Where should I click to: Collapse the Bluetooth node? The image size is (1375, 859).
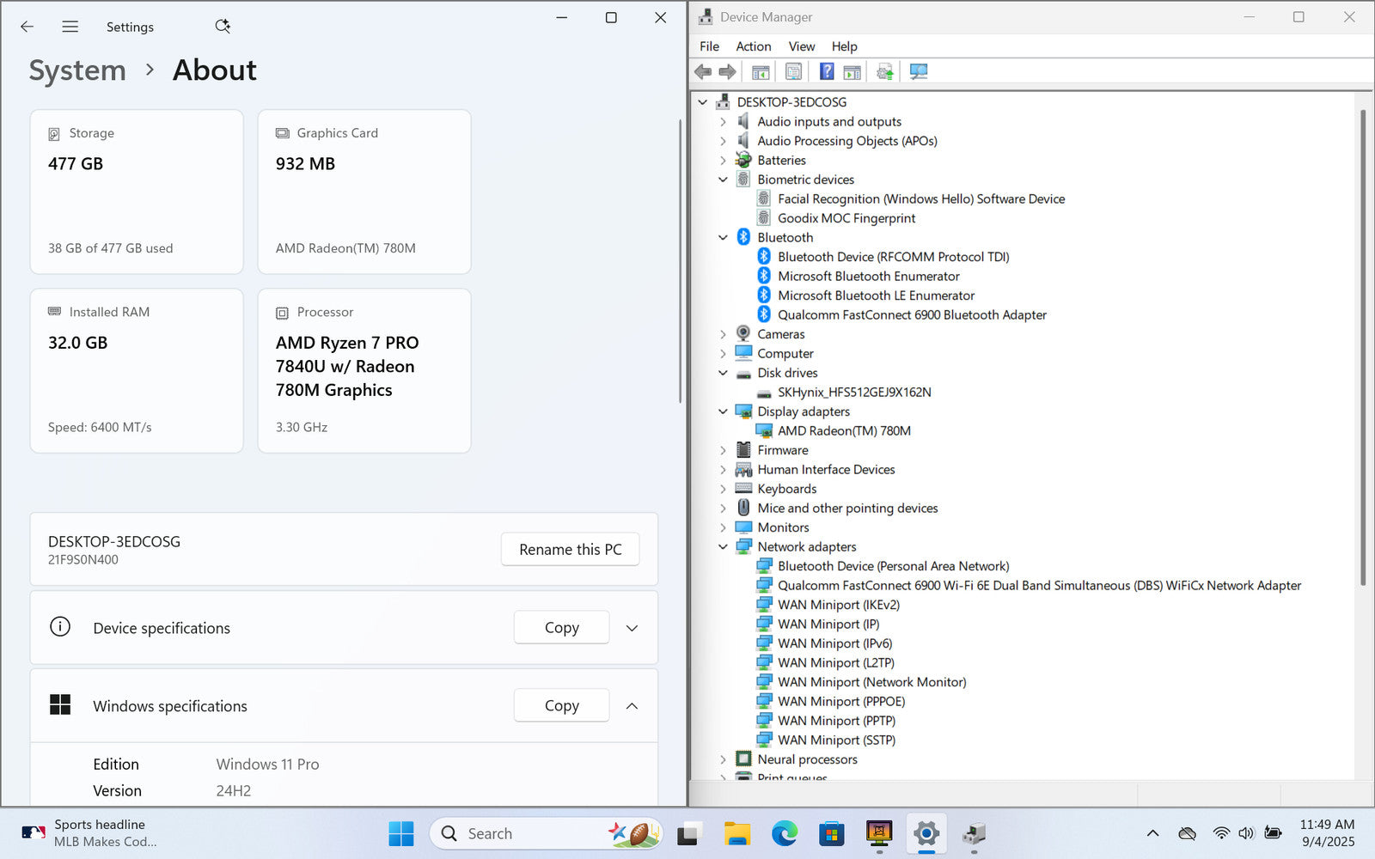click(723, 238)
